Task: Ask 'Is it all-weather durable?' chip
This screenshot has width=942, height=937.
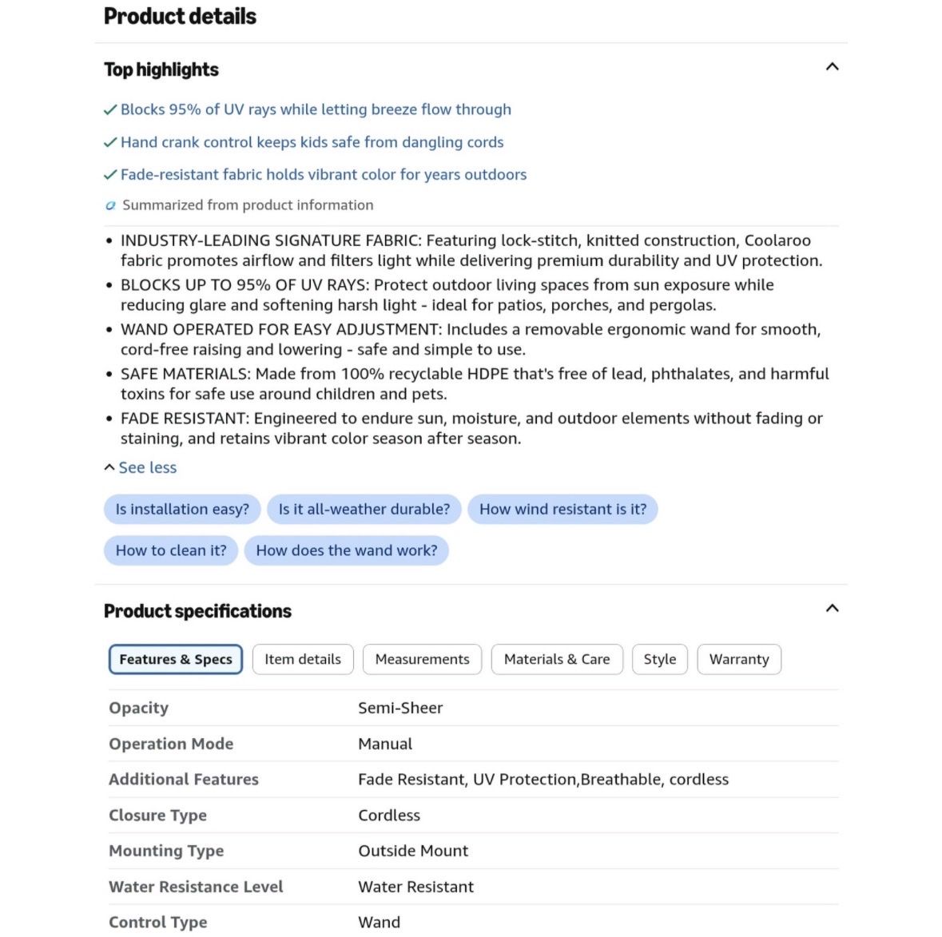Action: tap(364, 510)
